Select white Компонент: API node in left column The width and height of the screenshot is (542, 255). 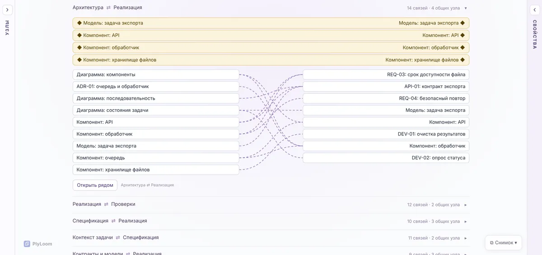pos(156,122)
